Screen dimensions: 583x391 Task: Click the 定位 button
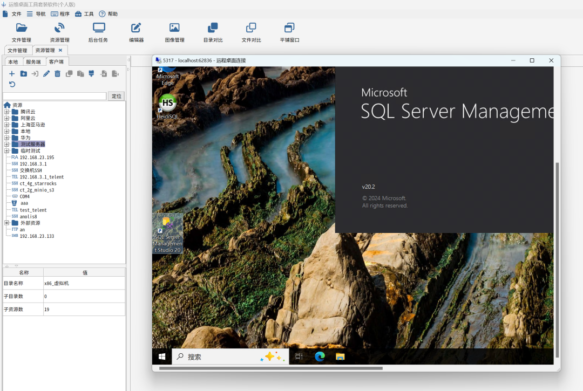click(117, 96)
